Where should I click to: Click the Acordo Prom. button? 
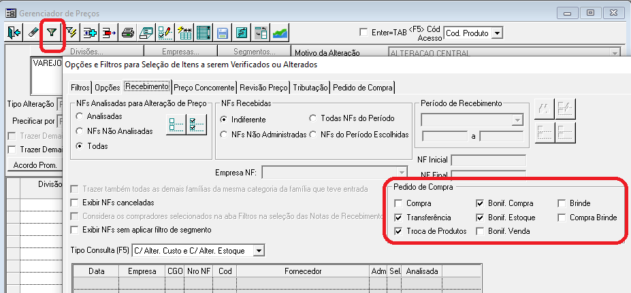coord(35,165)
